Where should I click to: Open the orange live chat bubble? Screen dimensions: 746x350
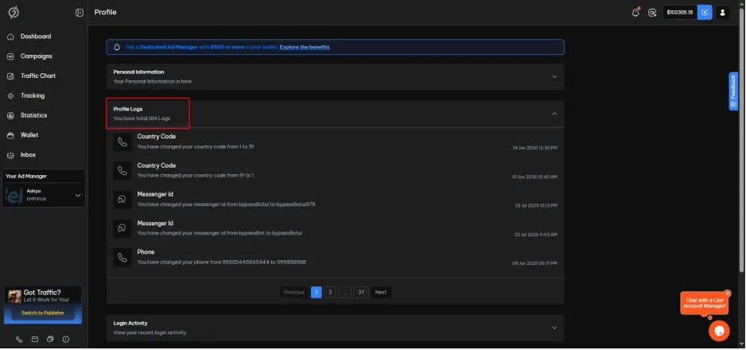pyautogui.click(x=719, y=330)
